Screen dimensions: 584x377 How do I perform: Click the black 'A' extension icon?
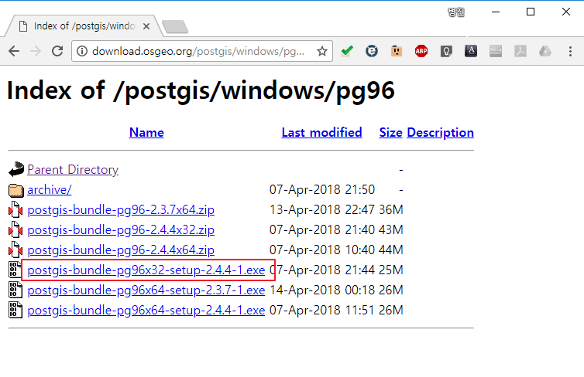pyautogui.click(x=471, y=52)
